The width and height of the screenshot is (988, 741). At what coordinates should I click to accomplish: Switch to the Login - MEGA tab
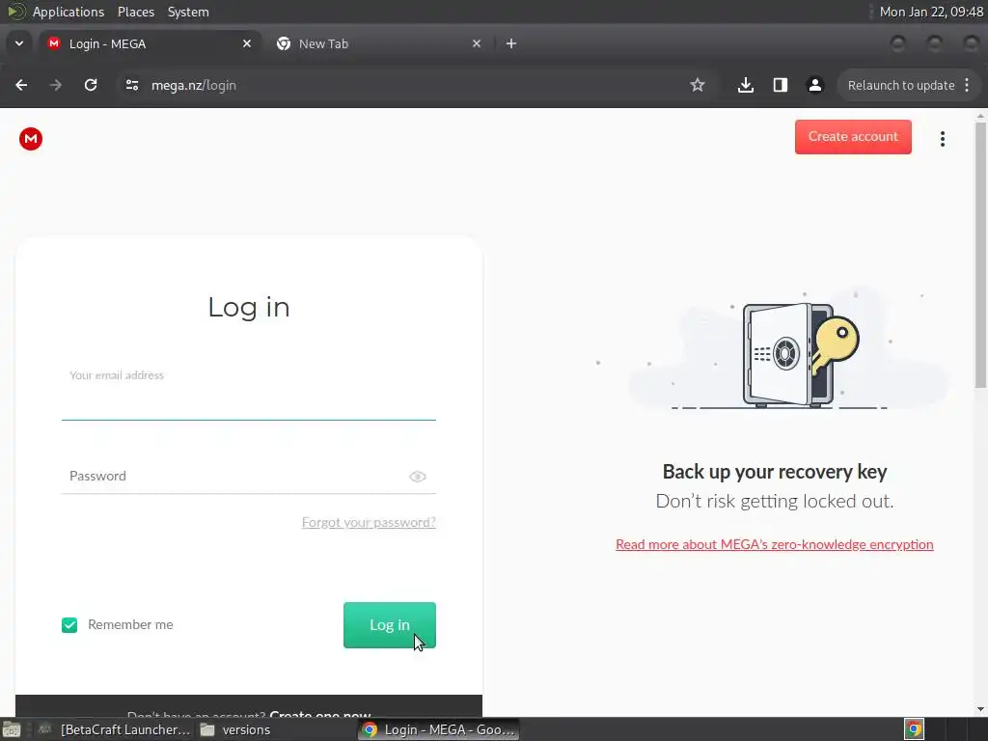150,43
